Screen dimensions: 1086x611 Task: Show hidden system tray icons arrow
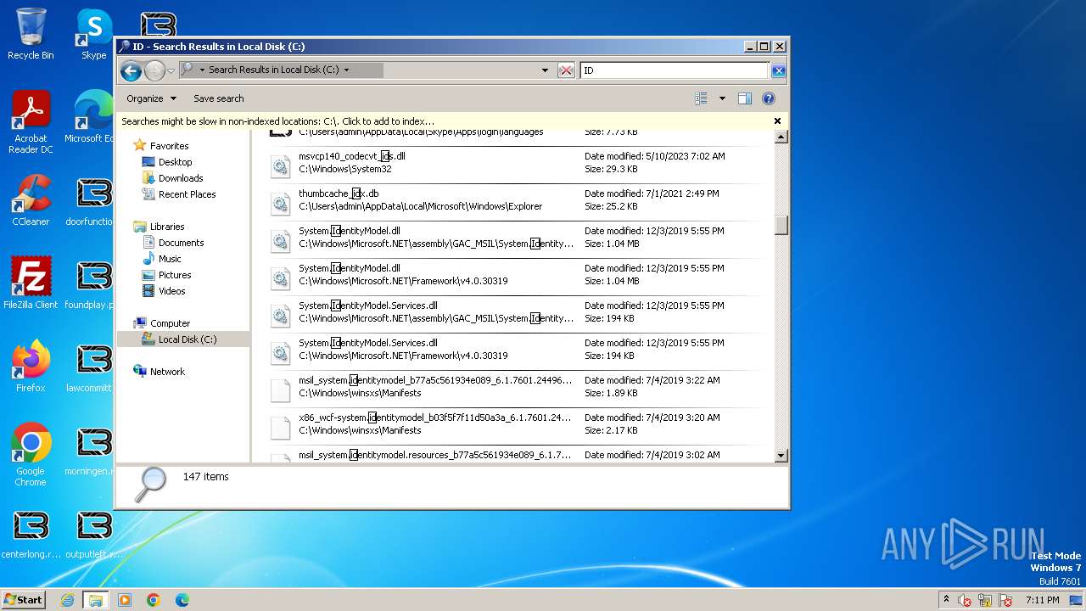(946, 600)
